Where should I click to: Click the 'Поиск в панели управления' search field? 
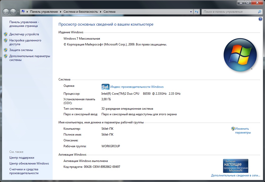[x=229, y=12]
